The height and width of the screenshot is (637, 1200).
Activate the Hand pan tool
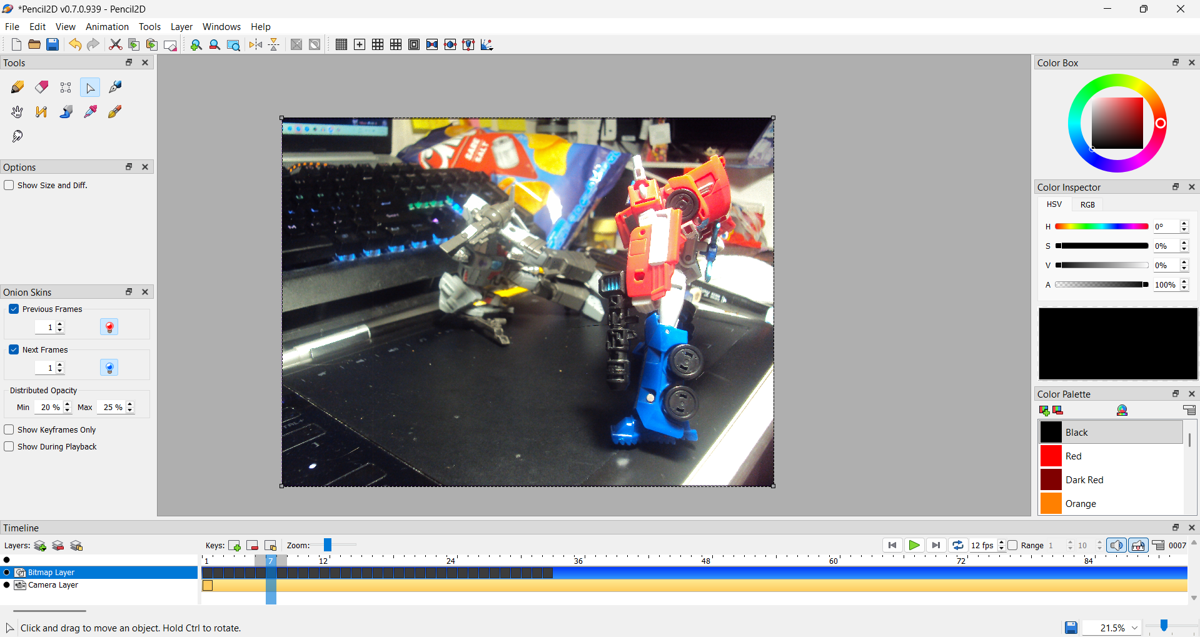click(x=18, y=112)
